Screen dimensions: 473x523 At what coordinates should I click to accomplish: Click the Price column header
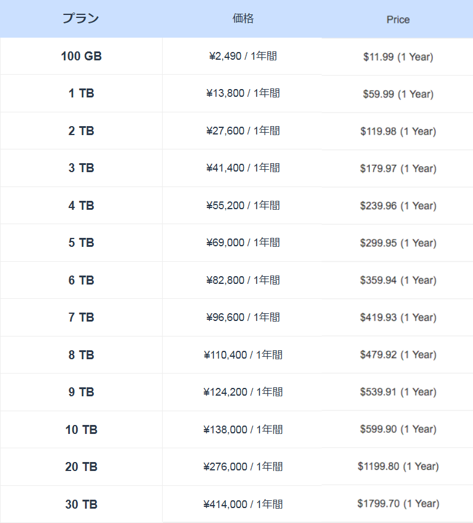398,20
